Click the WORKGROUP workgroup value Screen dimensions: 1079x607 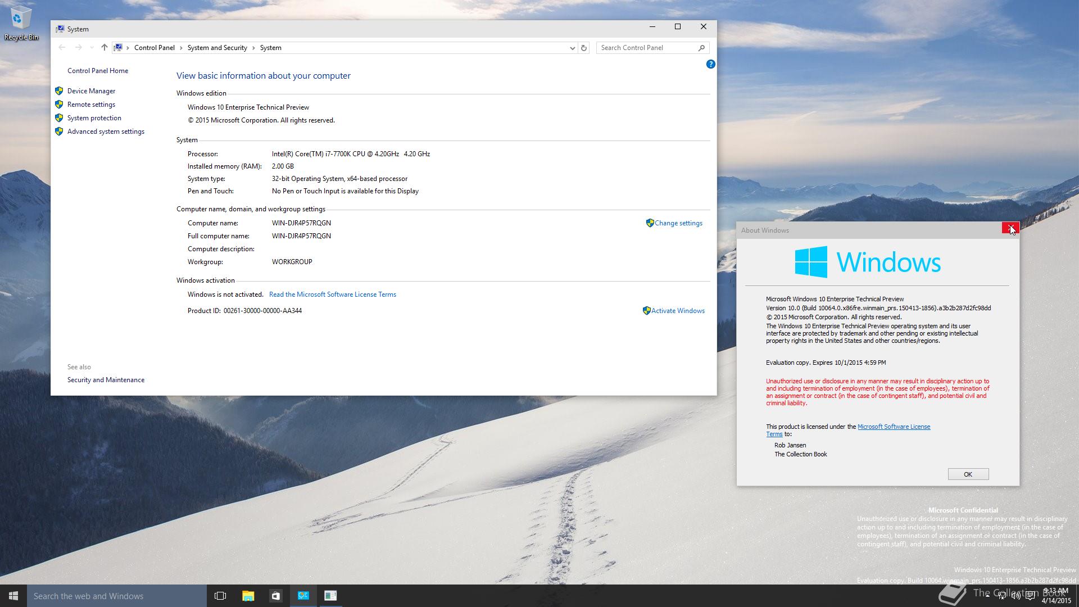292,262
